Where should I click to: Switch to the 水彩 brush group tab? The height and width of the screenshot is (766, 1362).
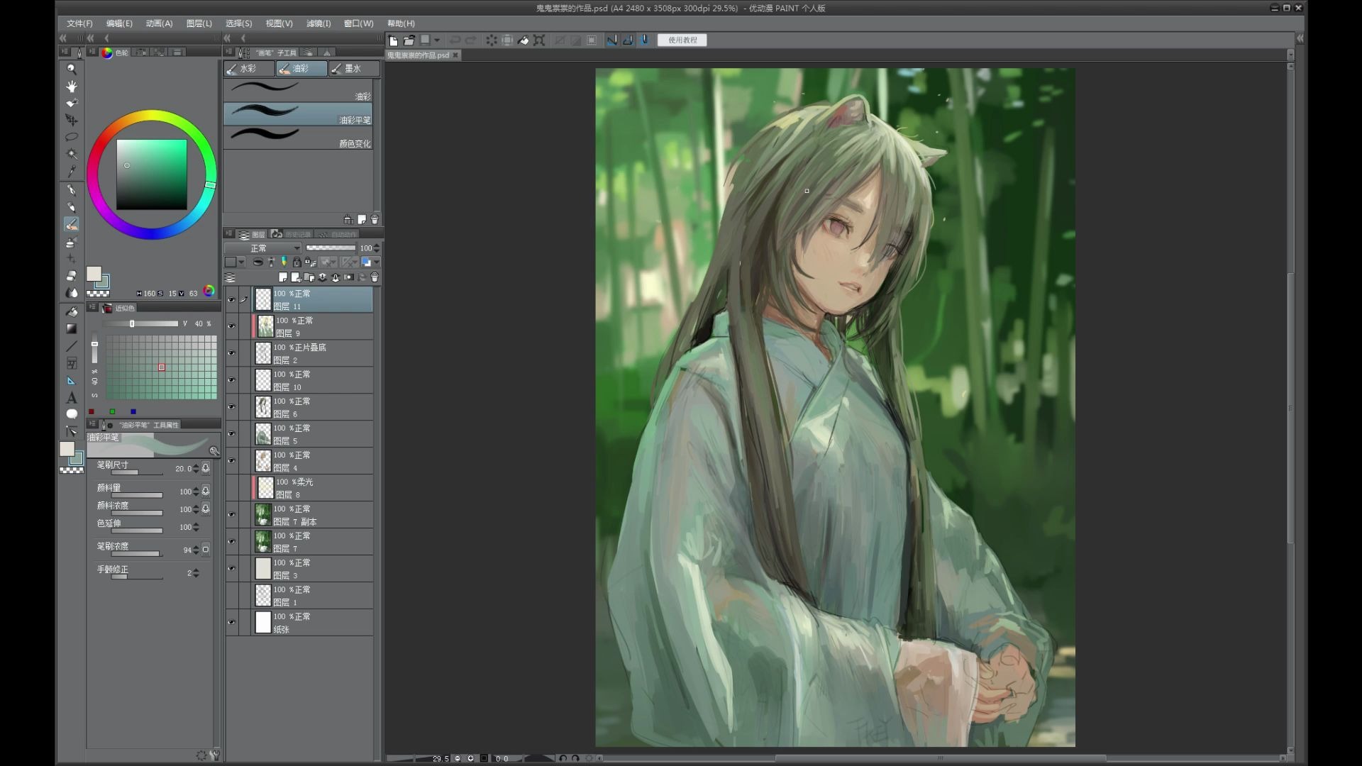(x=248, y=69)
